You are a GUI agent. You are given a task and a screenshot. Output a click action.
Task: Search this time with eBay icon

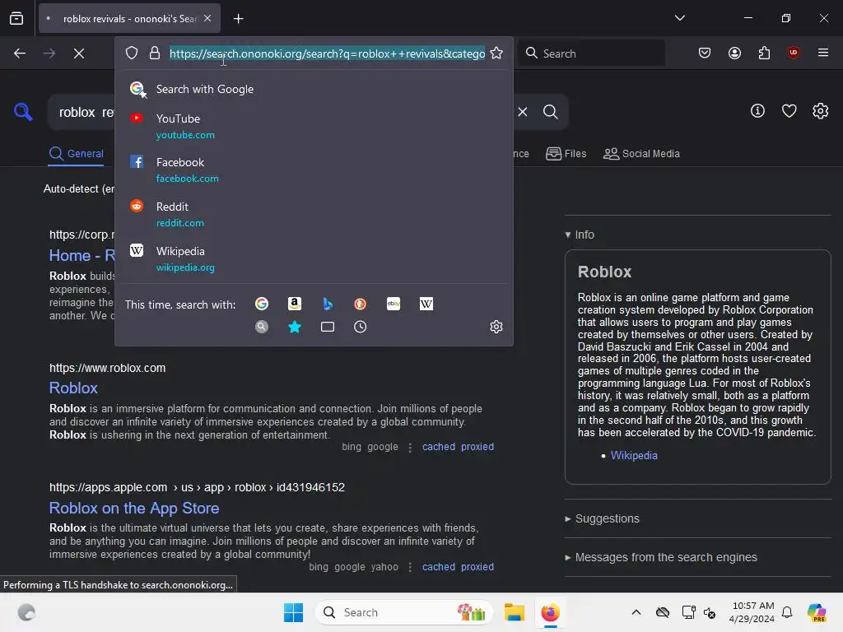coord(393,304)
